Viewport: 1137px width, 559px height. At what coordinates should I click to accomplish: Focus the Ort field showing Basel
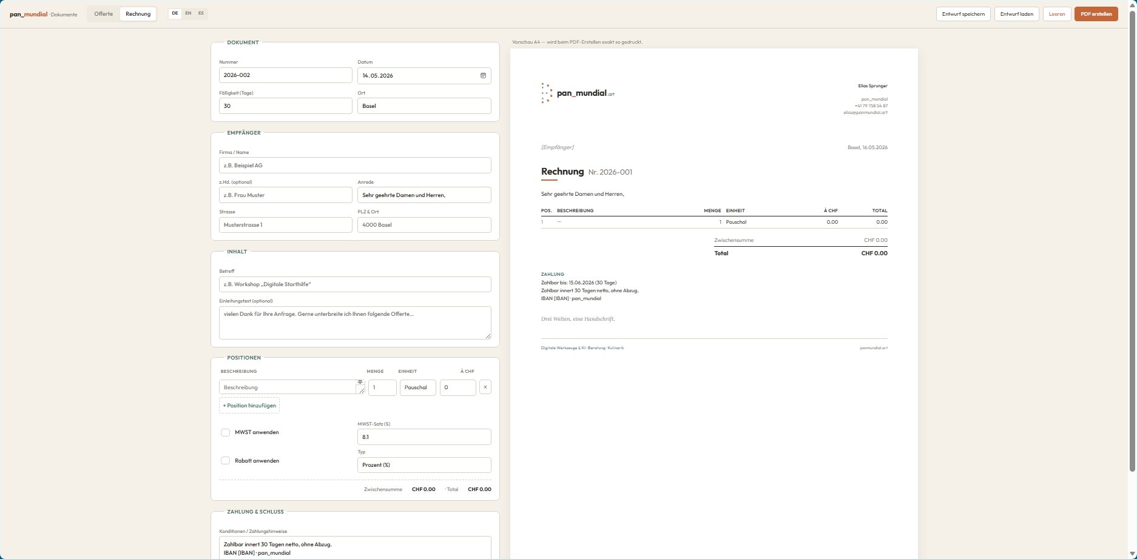coord(424,105)
